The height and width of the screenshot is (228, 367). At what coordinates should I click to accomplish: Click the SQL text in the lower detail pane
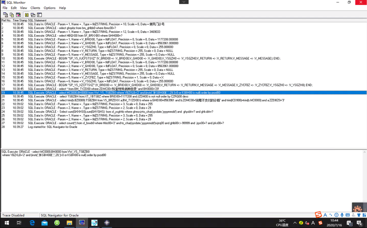coord(54,154)
